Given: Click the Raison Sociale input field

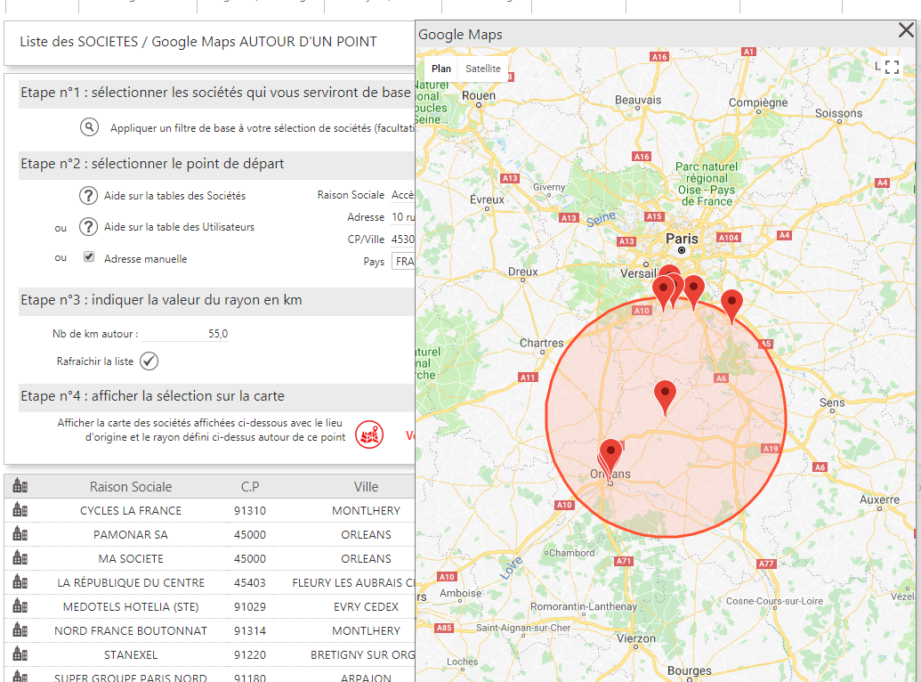Looking at the screenshot, I should tap(403, 195).
